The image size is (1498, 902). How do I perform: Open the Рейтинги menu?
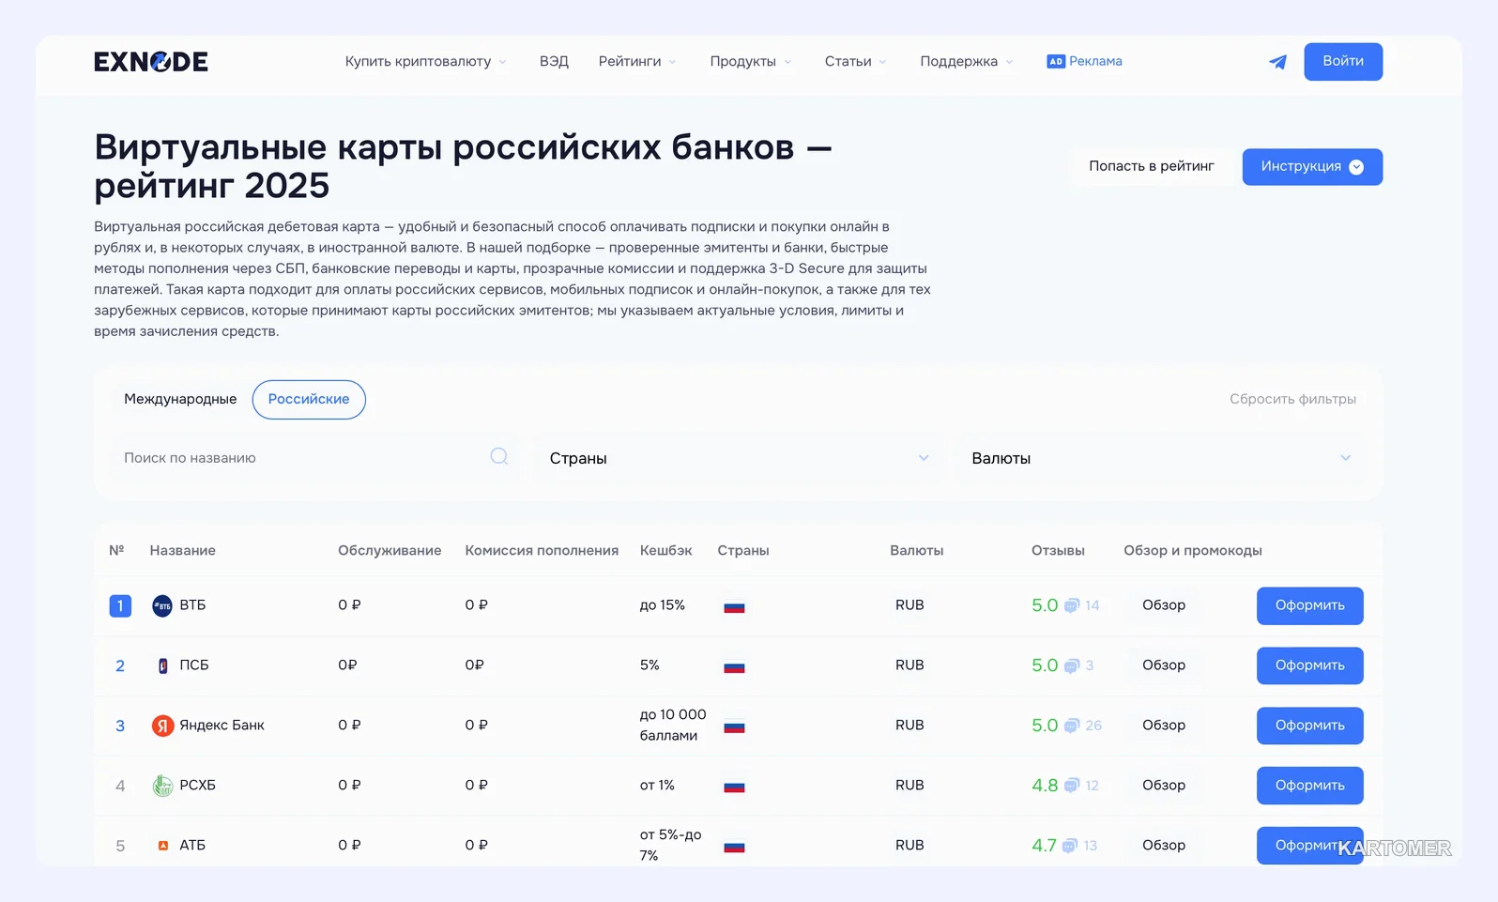[x=637, y=61]
